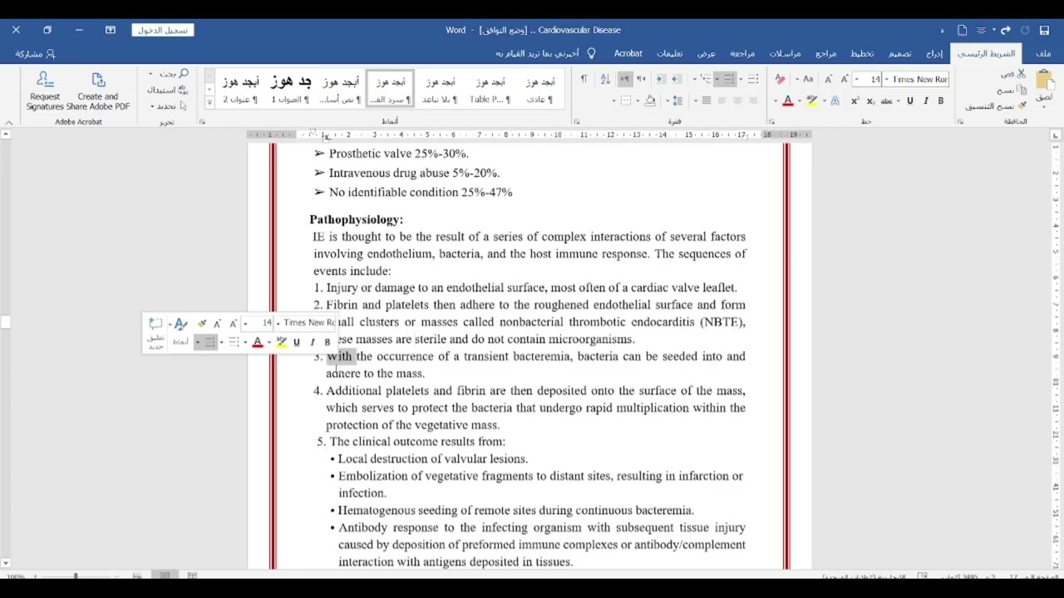
Task: Toggle Underline in the ribbon font group
Action: click(909, 100)
